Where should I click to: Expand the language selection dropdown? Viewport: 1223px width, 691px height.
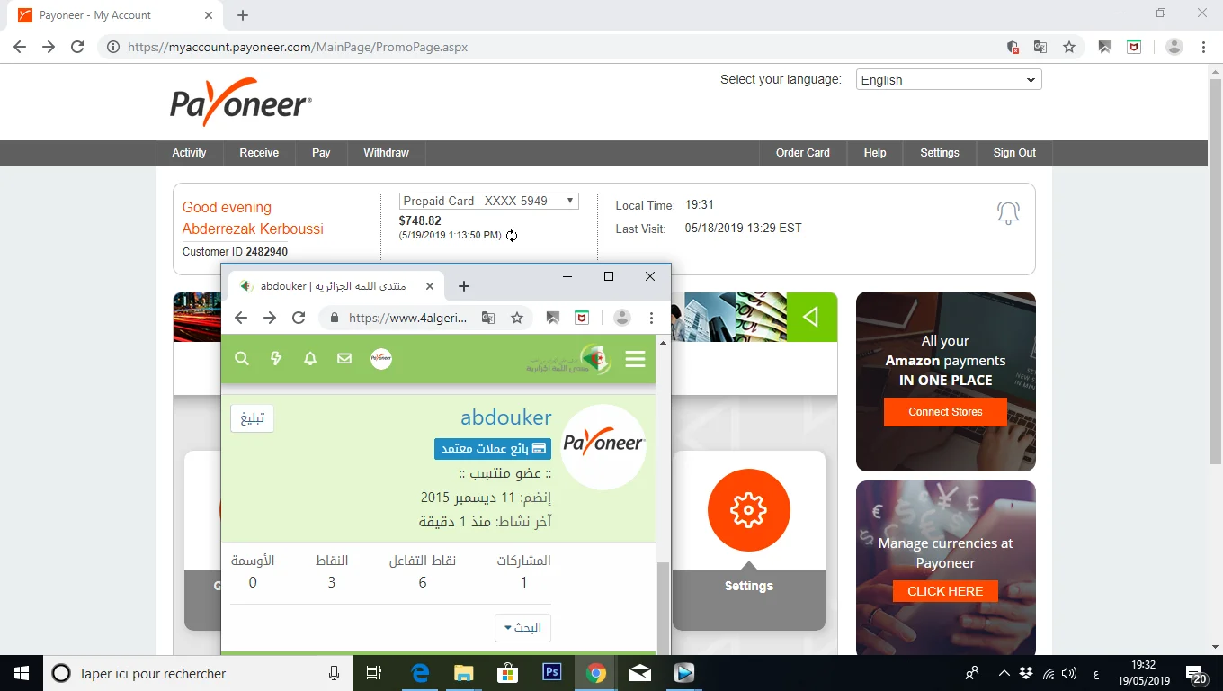point(948,80)
